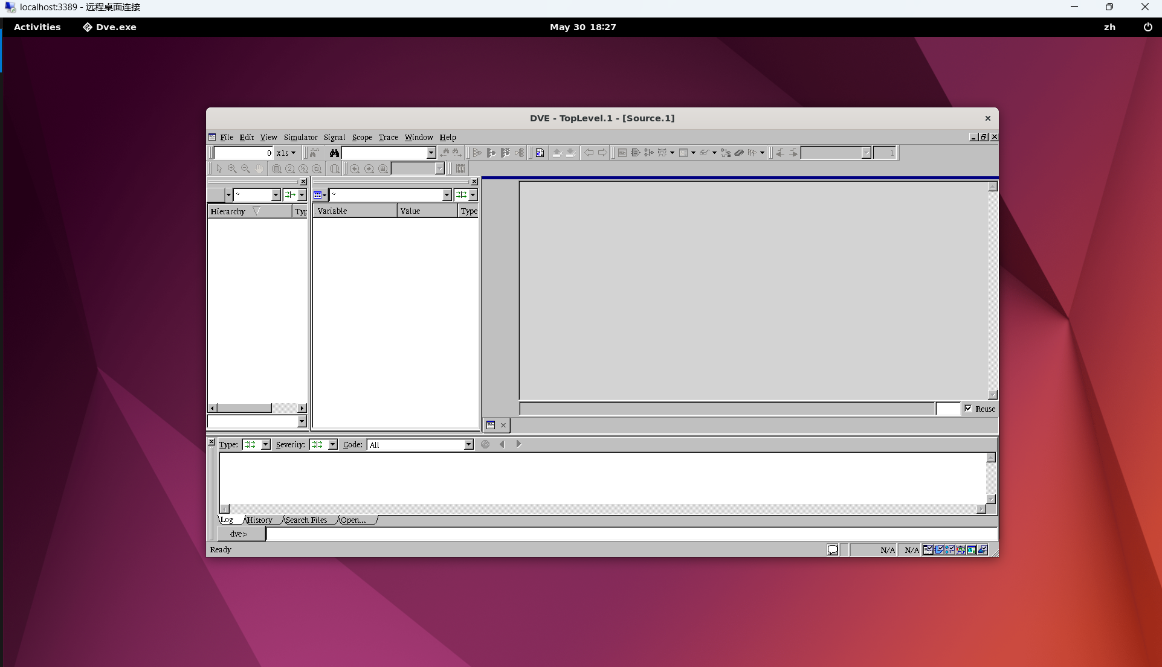Click the source tab icon below the editor

pyautogui.click(x=491, y=426)
